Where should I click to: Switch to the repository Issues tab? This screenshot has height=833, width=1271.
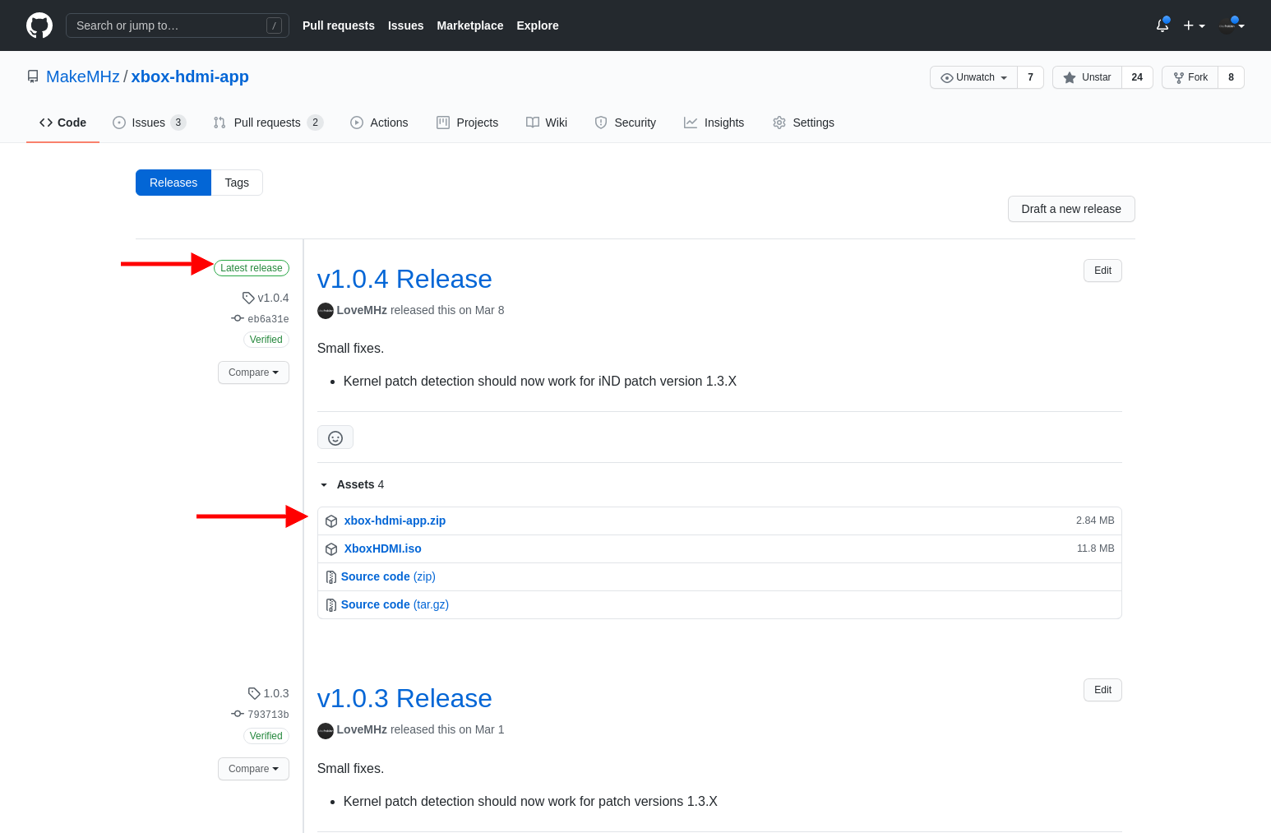[149, 123]
